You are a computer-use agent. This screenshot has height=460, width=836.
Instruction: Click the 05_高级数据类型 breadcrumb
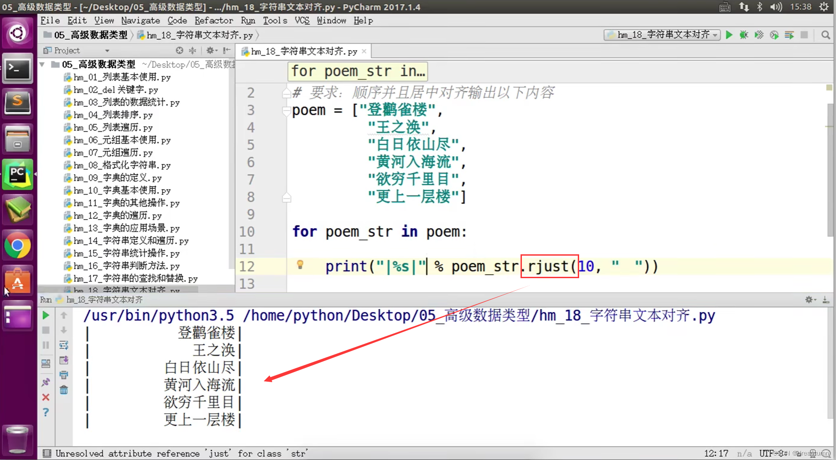(x=86, y=35)
